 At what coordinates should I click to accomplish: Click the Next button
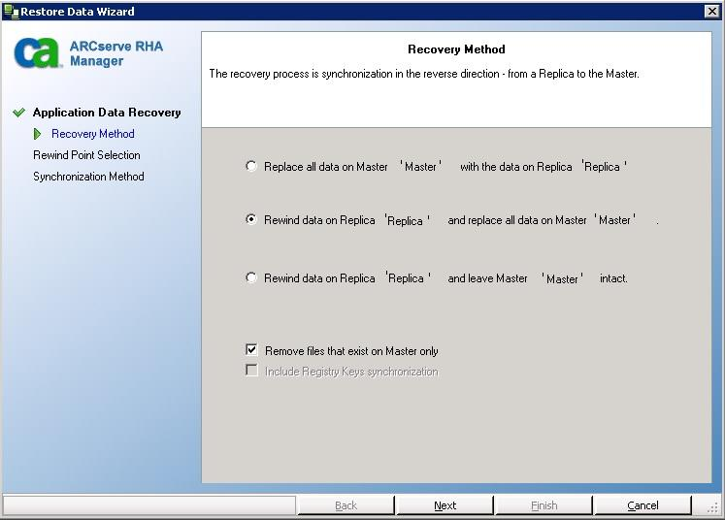(x=445, y=505)
